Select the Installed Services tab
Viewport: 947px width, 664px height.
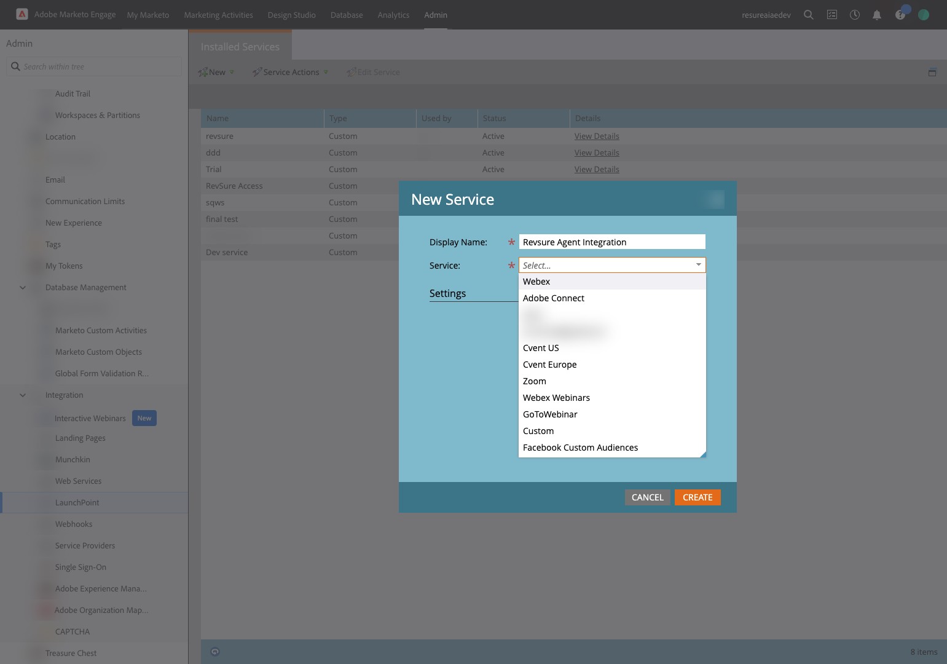pos(240,47)
